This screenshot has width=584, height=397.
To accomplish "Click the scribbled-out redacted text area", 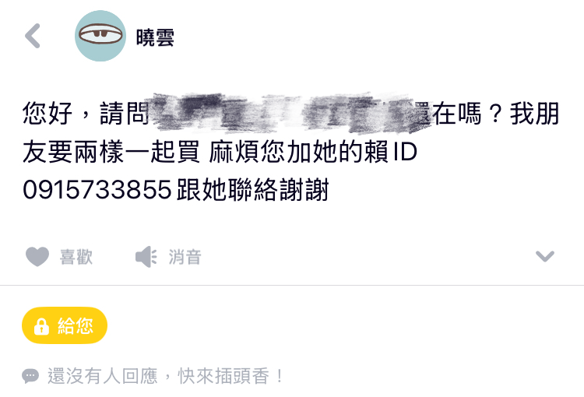I will click(287, 112).
